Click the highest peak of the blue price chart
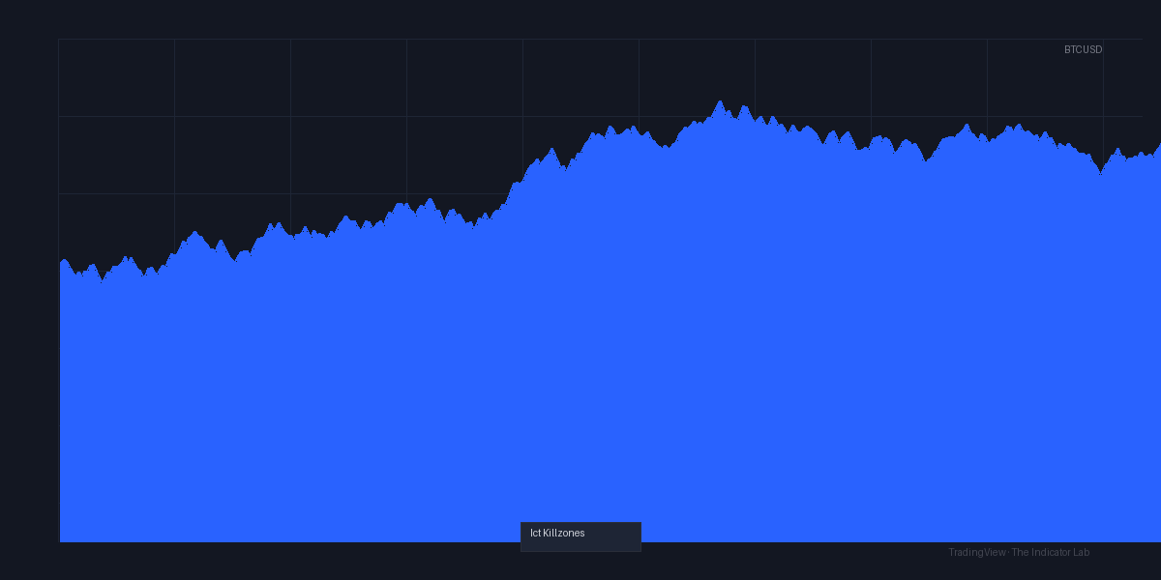The width and height of the screenshot is (1161, 580). pyautogui.click(x=720, y=101)
